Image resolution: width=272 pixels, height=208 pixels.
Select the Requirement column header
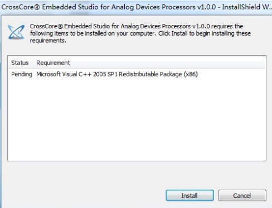coord(53,63)
